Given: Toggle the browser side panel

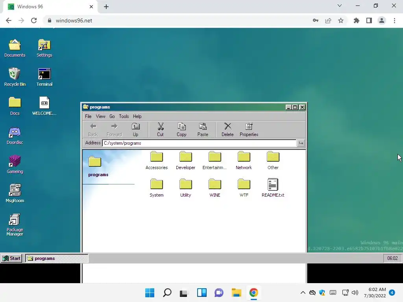Looking at the screenshot, I should point(369,20).
